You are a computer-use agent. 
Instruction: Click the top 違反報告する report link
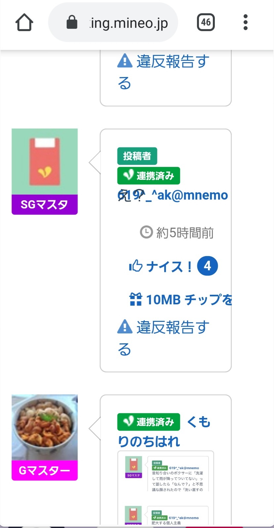pos(163,72)
